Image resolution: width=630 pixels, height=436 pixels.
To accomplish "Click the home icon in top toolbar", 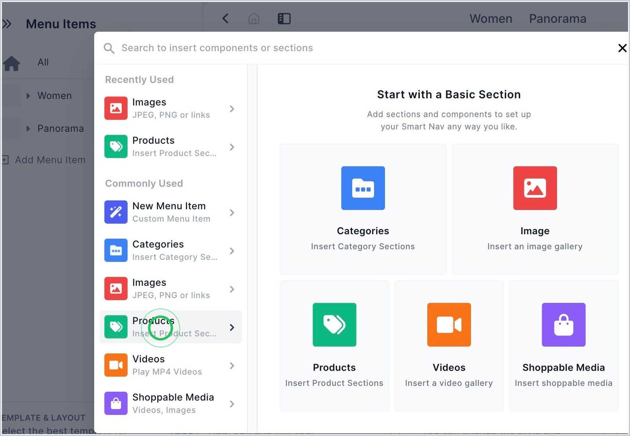I will tap(254, 18).
